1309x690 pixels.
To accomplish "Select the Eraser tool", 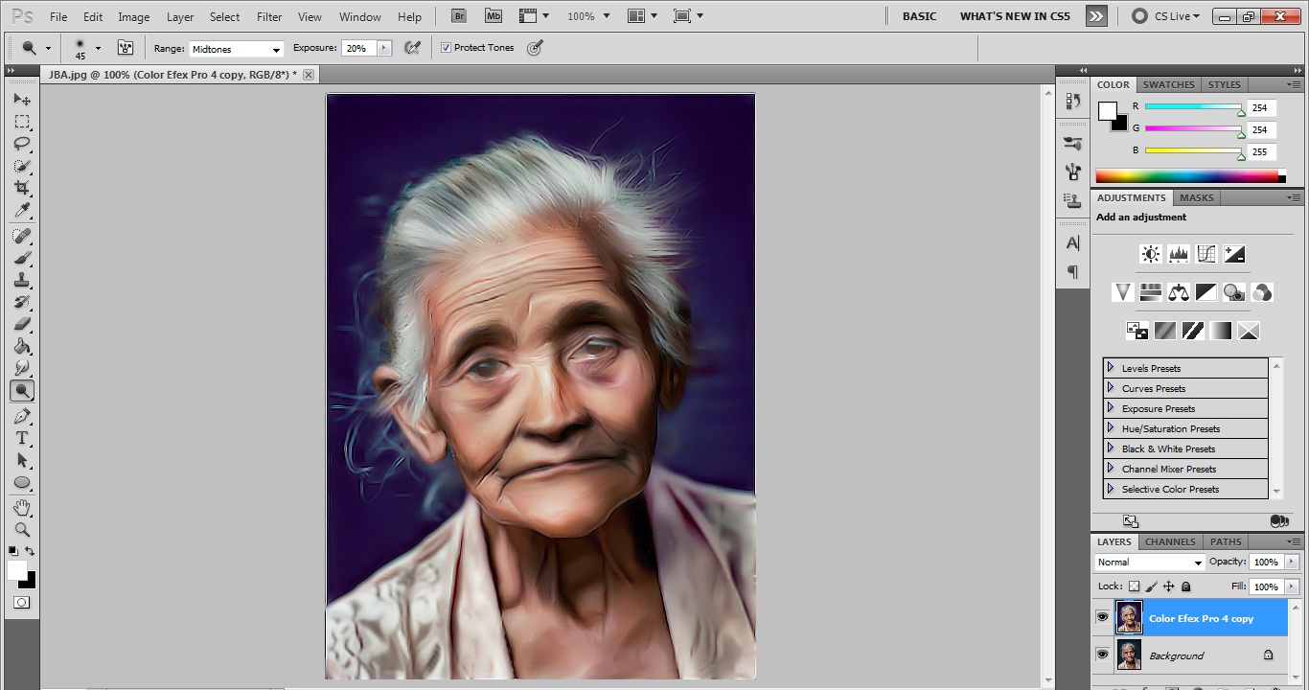I will (22, 325).
